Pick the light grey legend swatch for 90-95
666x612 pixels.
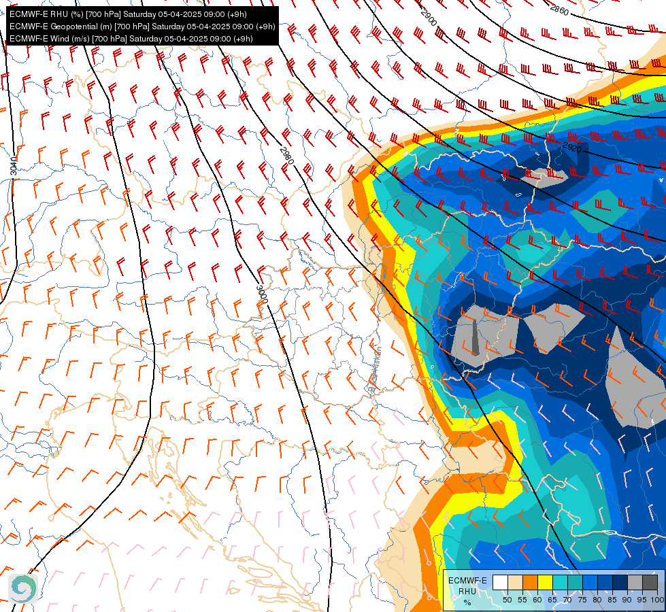point(635,582)
